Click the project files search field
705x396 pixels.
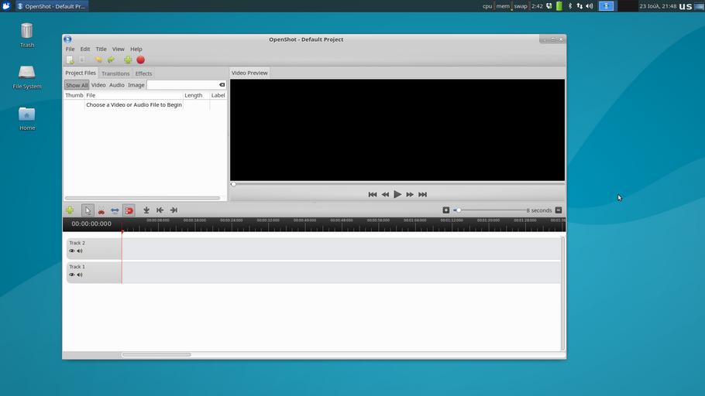(x=182, y=85)
